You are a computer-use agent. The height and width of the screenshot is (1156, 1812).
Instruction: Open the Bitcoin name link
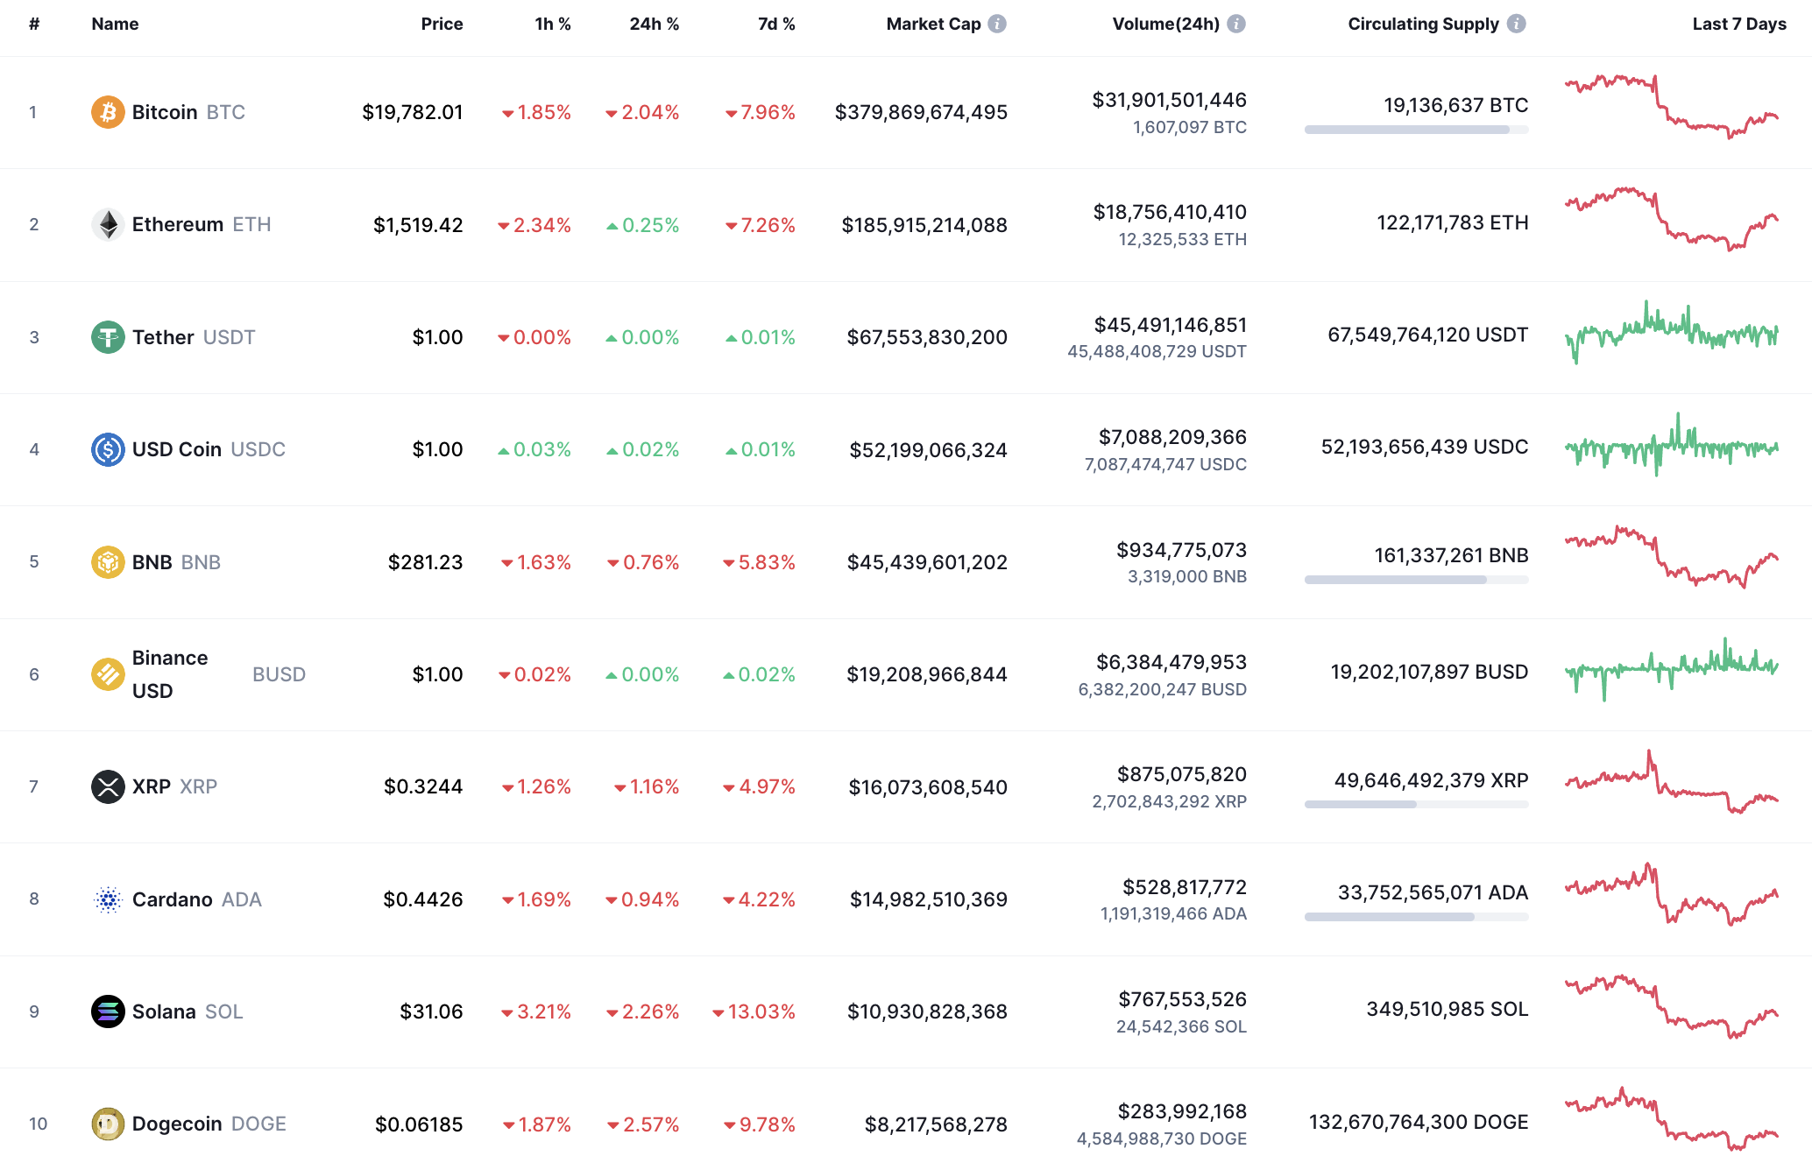point(164,112)
